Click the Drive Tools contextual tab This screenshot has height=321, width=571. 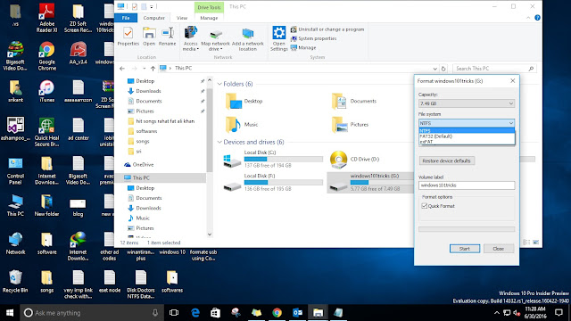click(209, 7)
